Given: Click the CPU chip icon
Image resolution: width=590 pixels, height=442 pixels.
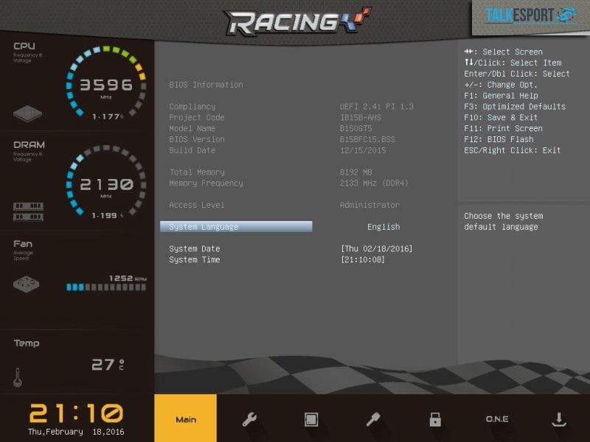Looking at the screenshot, I should (27, 115).
